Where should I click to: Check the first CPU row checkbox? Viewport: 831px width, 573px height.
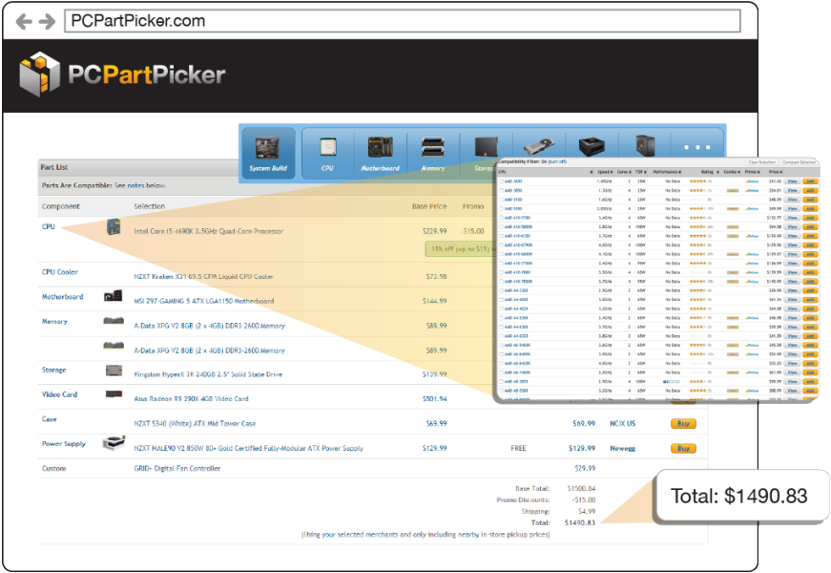coord(502,180)
